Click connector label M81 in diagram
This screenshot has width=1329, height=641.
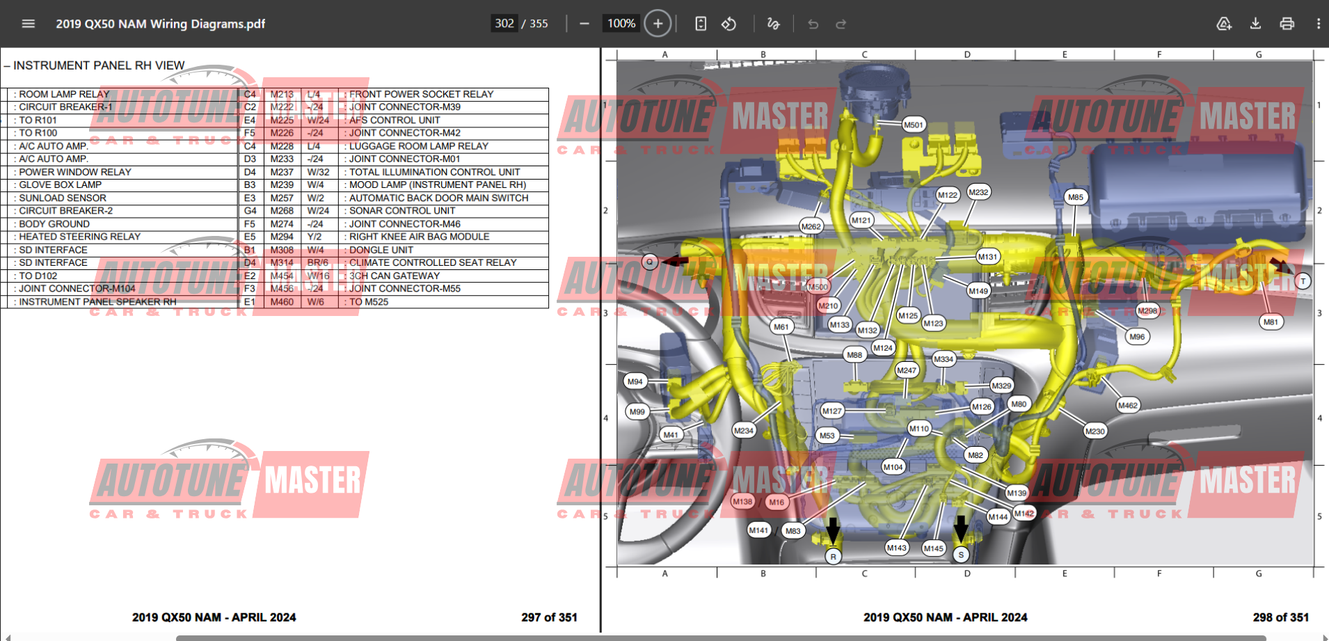tap(1271, 322)
